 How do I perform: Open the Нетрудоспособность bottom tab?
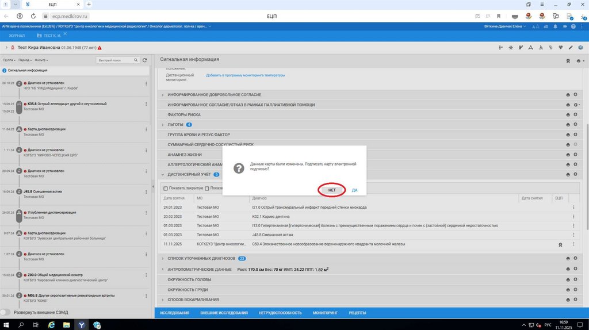pyautogui.click(x=280, y=313)
